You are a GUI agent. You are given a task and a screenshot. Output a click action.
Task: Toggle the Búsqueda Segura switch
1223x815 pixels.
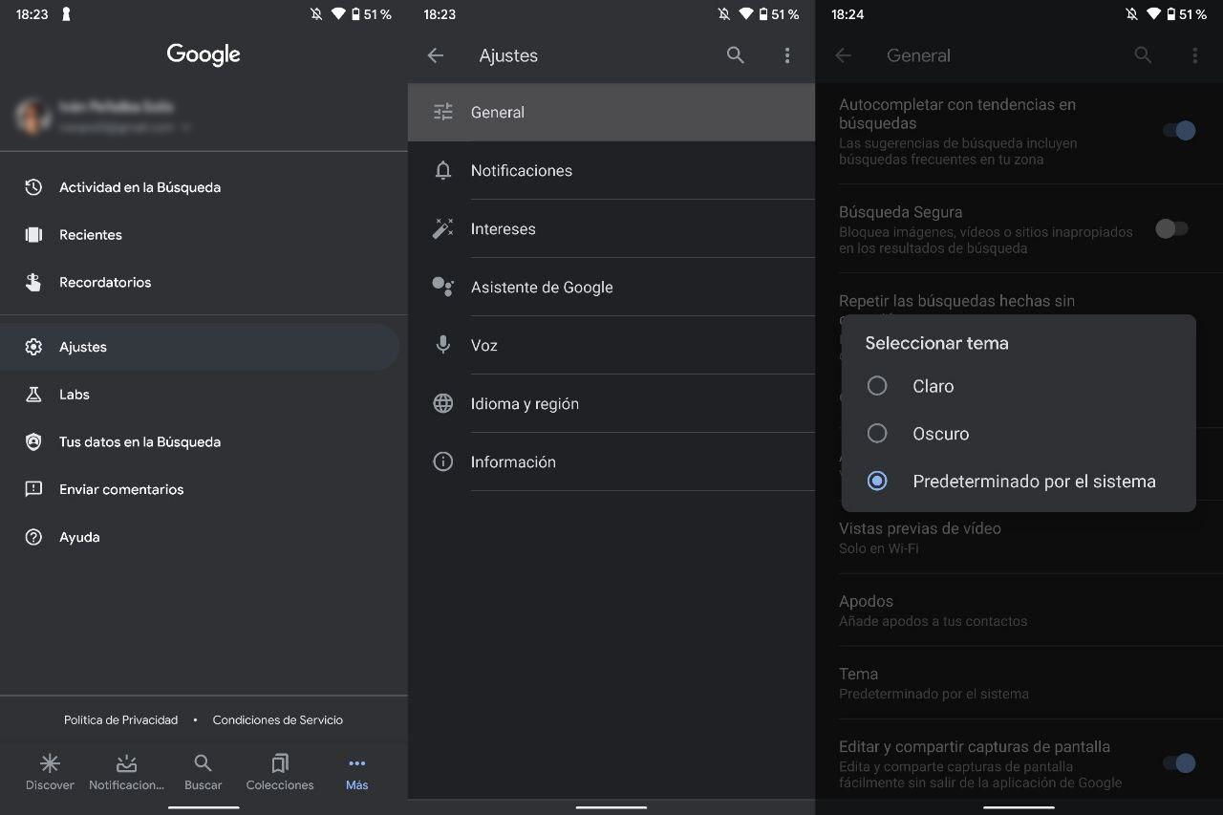click(x=1171, y=228)
